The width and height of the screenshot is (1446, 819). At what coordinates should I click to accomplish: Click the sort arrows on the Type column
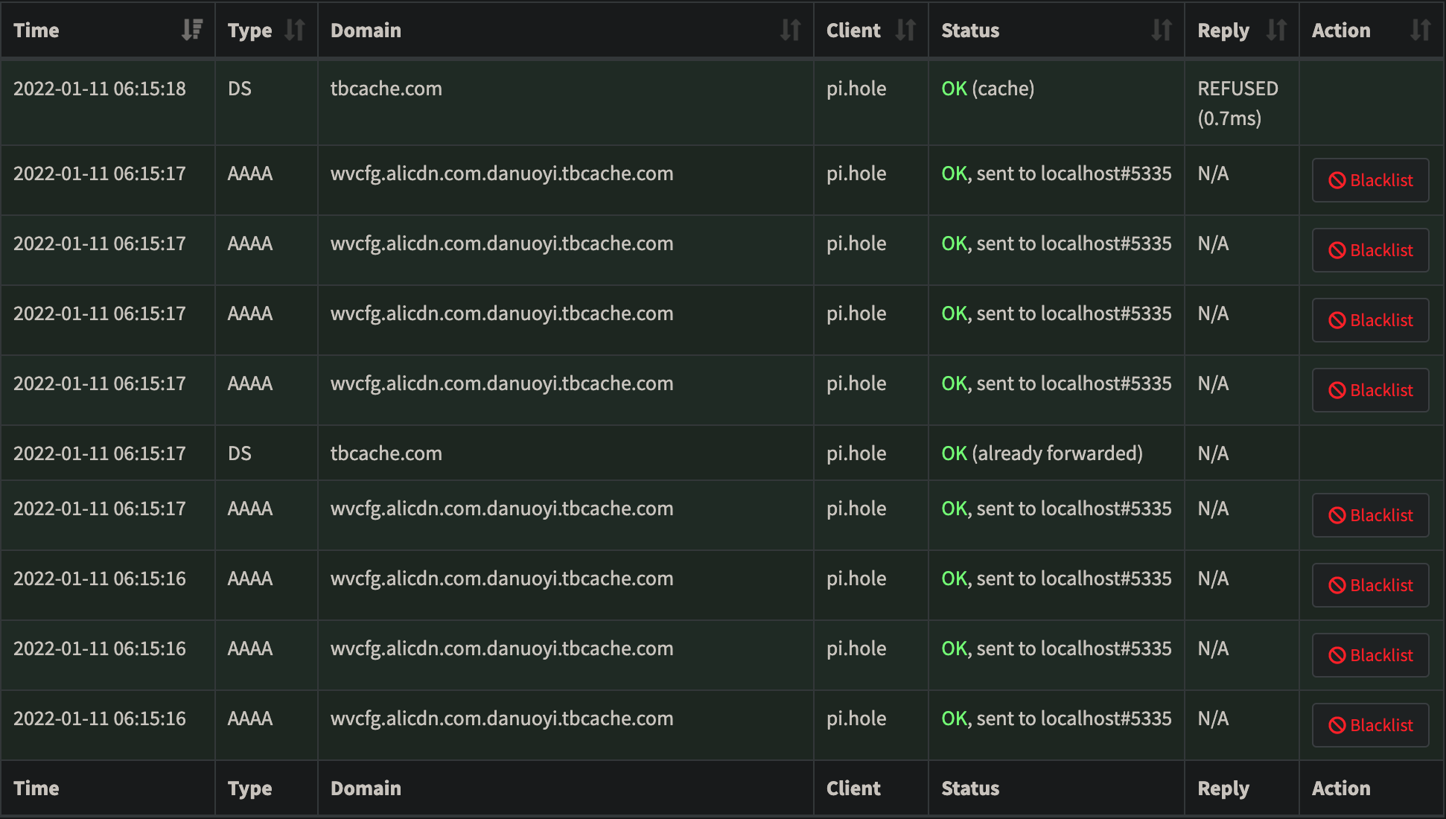click(x=295, y=30)
